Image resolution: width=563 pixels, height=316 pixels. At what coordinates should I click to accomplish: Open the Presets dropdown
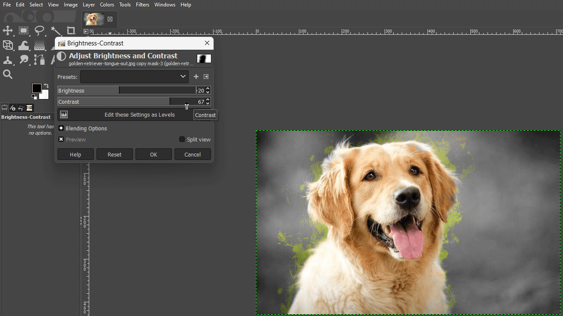point(134,77)
